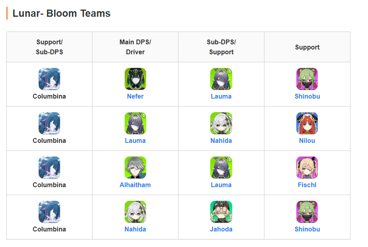
Task: Click Nilou's character portrait icon
Action: (307, 123)
